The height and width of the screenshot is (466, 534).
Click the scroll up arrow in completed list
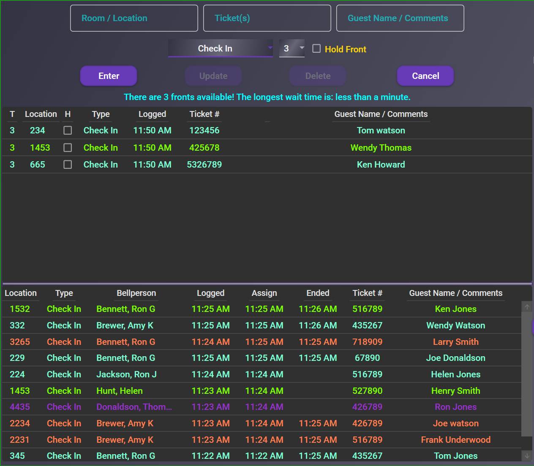[527, 307]
